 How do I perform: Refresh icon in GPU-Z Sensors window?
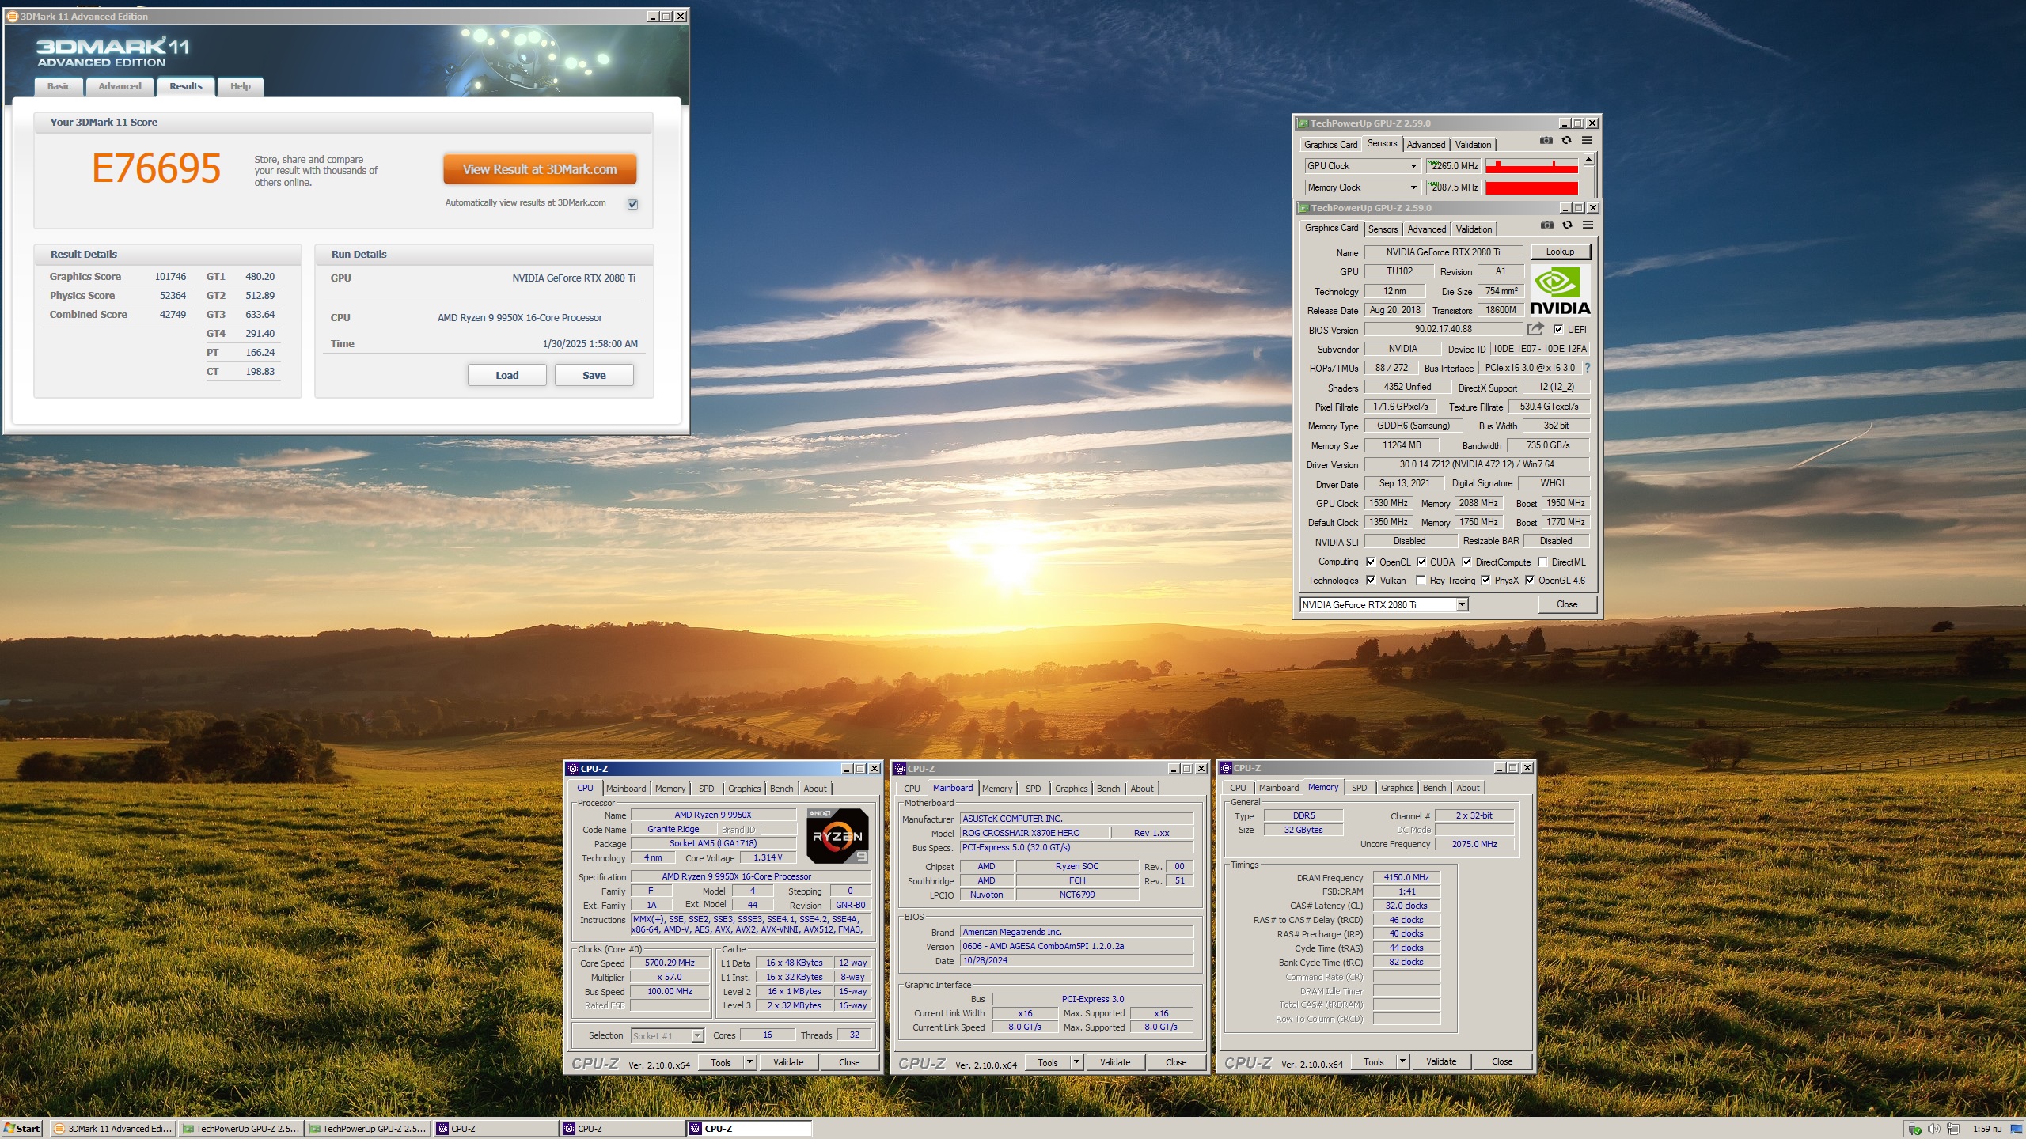coord(1566,141)
